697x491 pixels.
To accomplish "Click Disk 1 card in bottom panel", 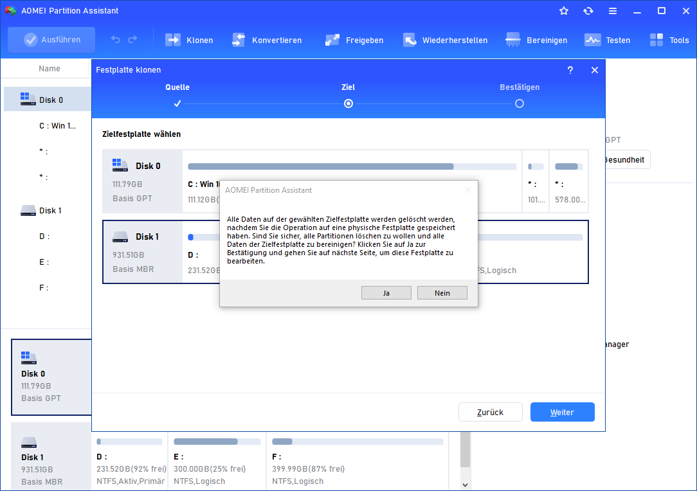I will point(51,457).
